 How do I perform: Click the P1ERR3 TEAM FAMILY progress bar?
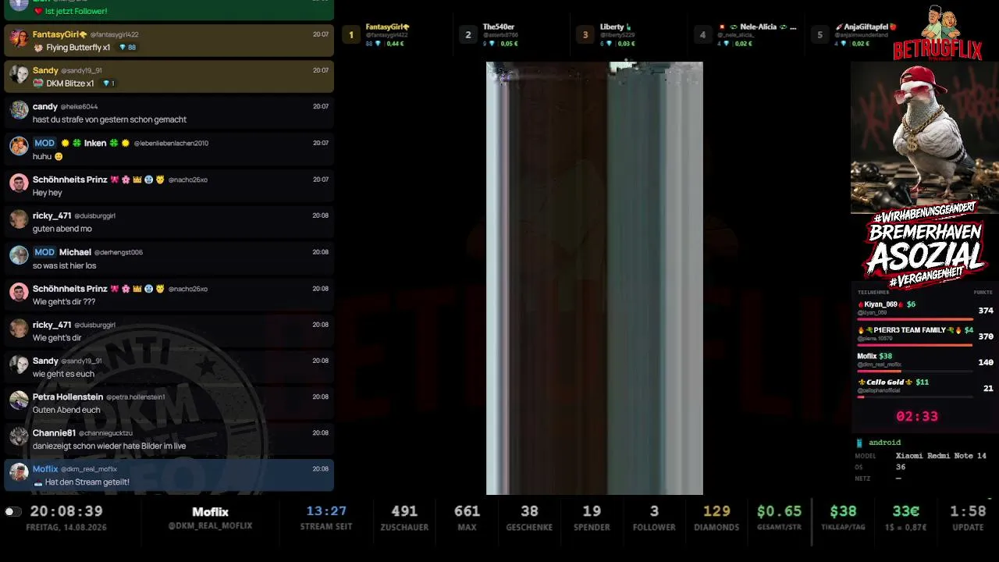click(x=915, y=345)
